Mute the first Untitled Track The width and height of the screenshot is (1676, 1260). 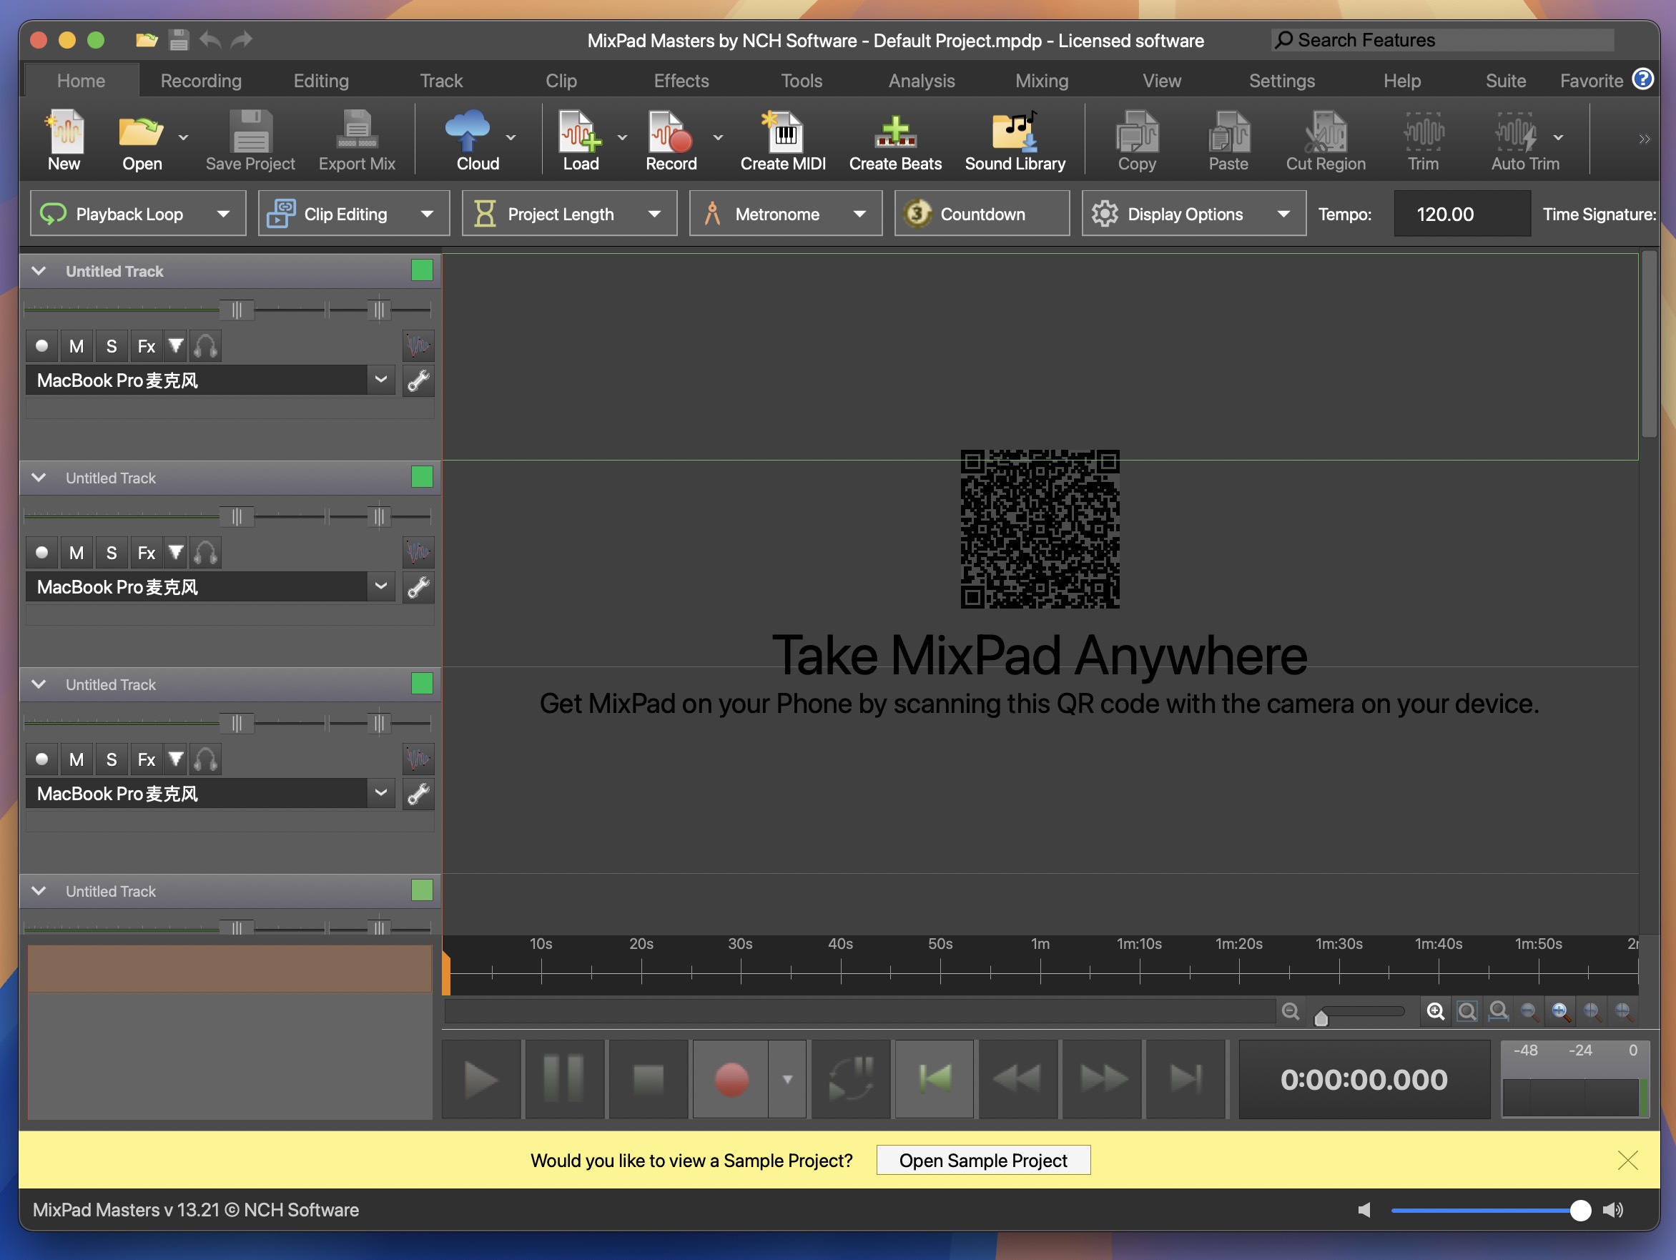point(77,345)
